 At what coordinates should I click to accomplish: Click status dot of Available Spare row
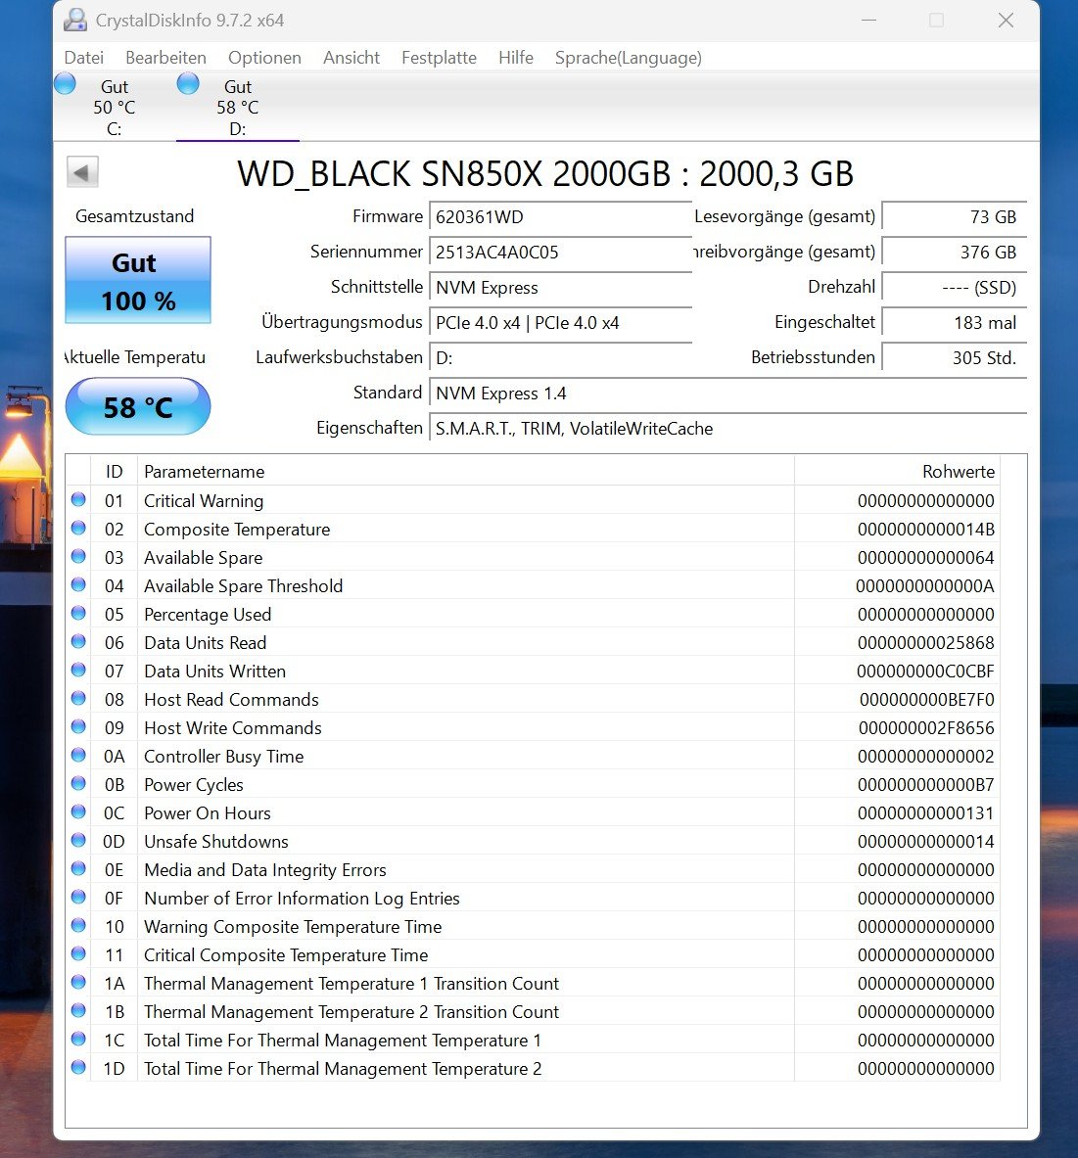[x=78, y=557]
